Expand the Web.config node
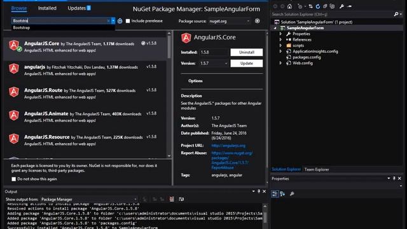The height and width of the screenshot is (229, 407). coord(280,63)
